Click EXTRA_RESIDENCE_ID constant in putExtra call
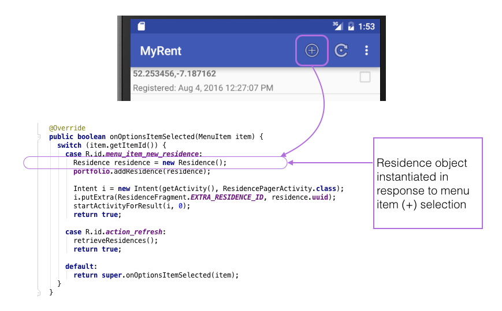This screenshot has height=311, width=502. pyautogui.click(x=229, y=197)
